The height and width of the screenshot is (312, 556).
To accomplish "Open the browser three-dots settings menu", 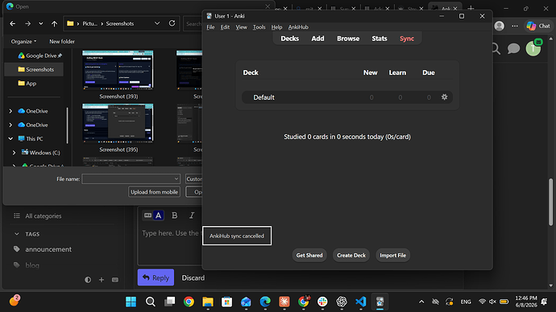I will 515,26.
